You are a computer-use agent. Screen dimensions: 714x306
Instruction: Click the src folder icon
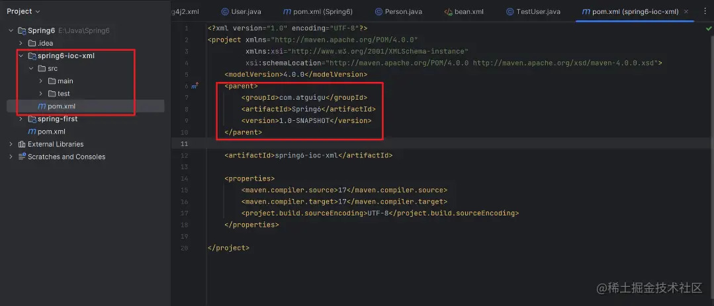coord(42,69)
